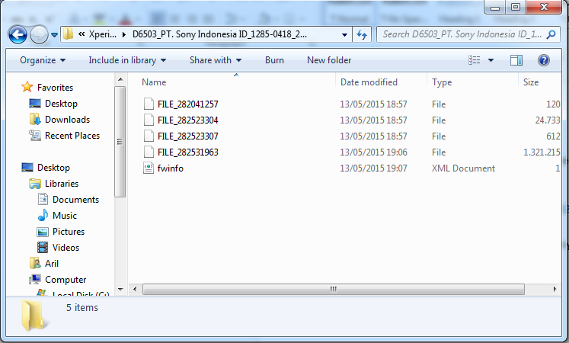Select the Desktop root tree node
This screenshot has width=569, height=343.
tap(53, 168)
